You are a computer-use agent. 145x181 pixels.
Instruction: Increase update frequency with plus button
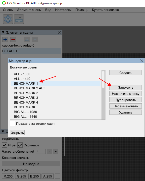[x=56, y=151]
